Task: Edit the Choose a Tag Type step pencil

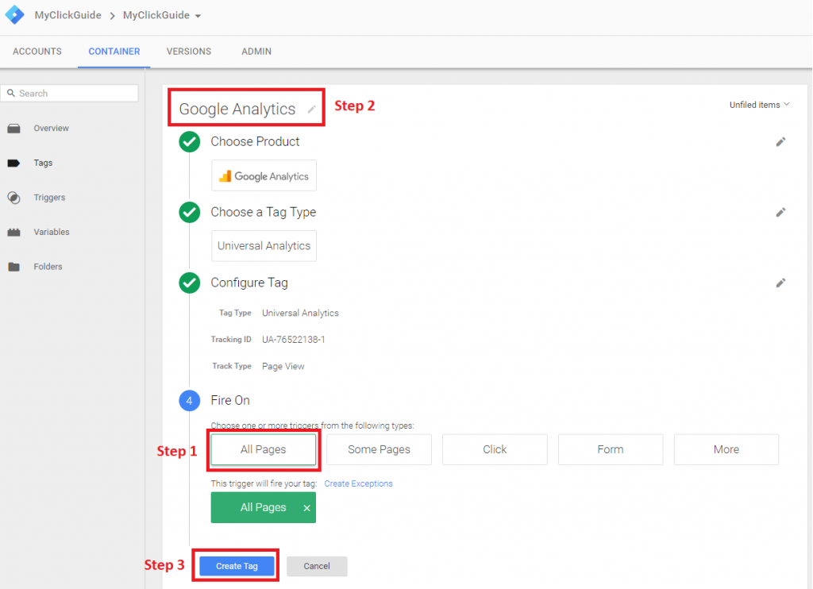Action: [780, 213]
